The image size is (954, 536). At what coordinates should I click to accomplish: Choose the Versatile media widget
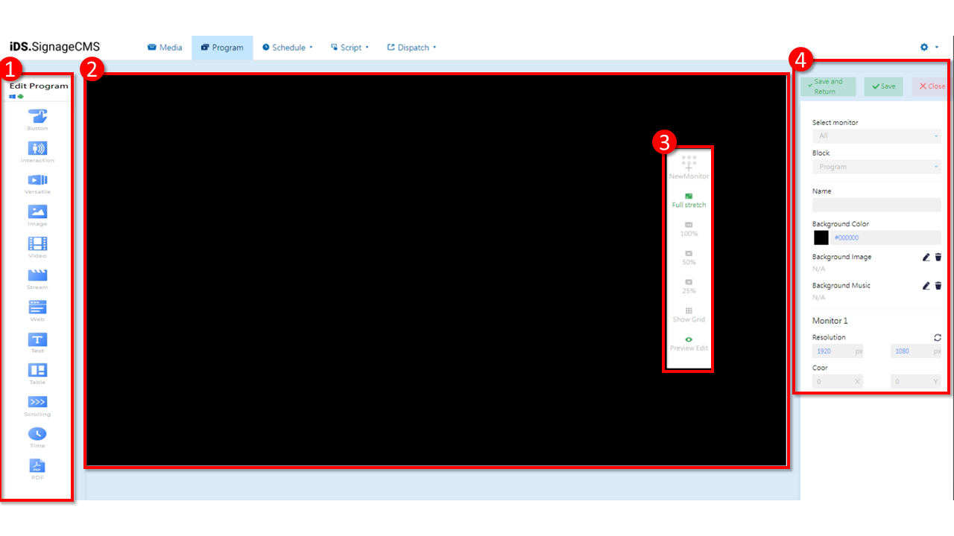37,180
